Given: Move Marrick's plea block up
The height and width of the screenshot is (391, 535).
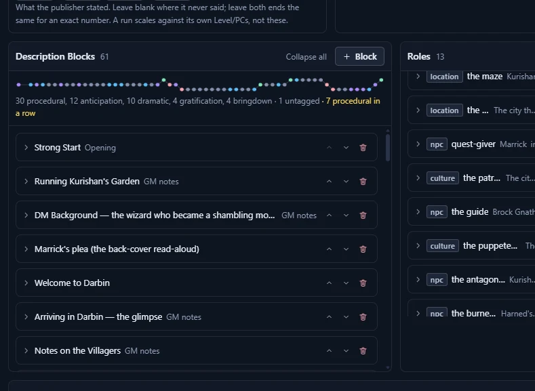Looking at the screenshot, I should tap(330, 249).
